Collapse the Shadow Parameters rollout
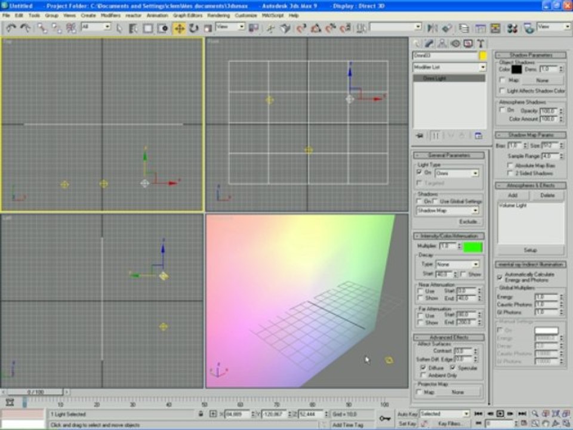 tap(530, 55)
